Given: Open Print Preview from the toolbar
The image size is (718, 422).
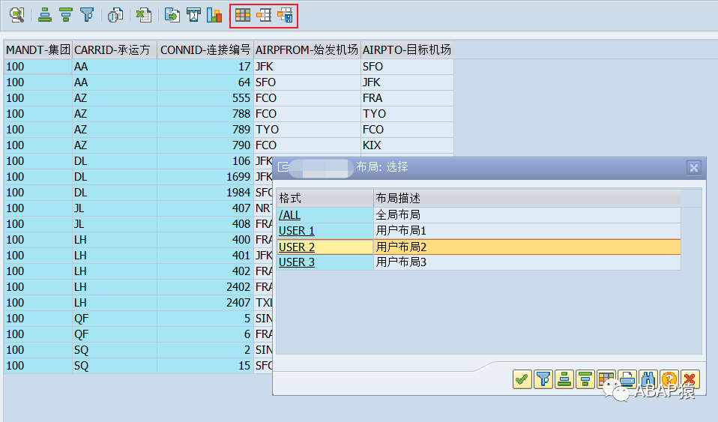Looking at the screenshot, I should pos(115,15).
